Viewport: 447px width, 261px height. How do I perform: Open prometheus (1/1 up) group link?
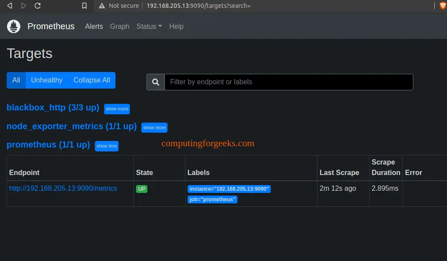(48, 144)
